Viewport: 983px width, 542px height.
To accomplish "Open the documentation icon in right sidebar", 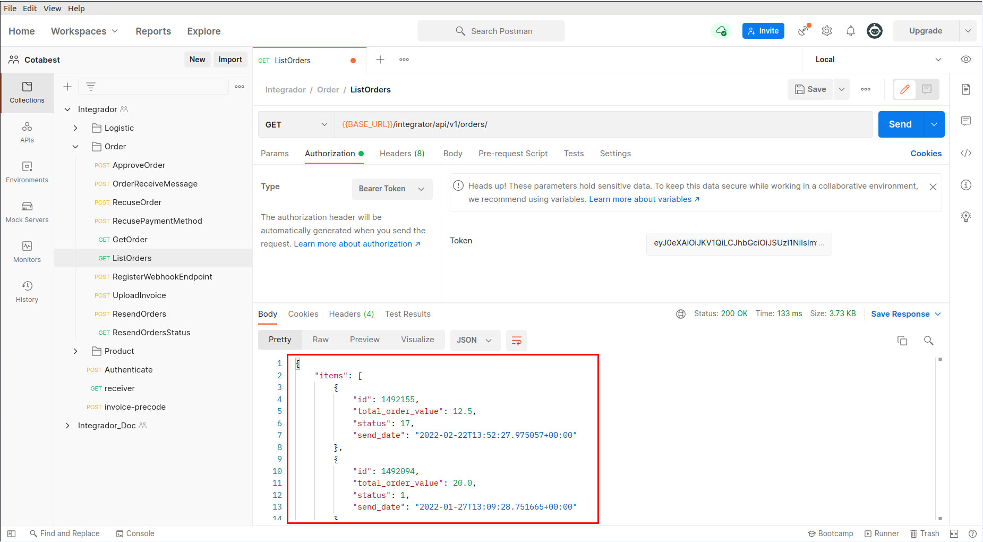I will pyautogui.click(x=966, y=89).
